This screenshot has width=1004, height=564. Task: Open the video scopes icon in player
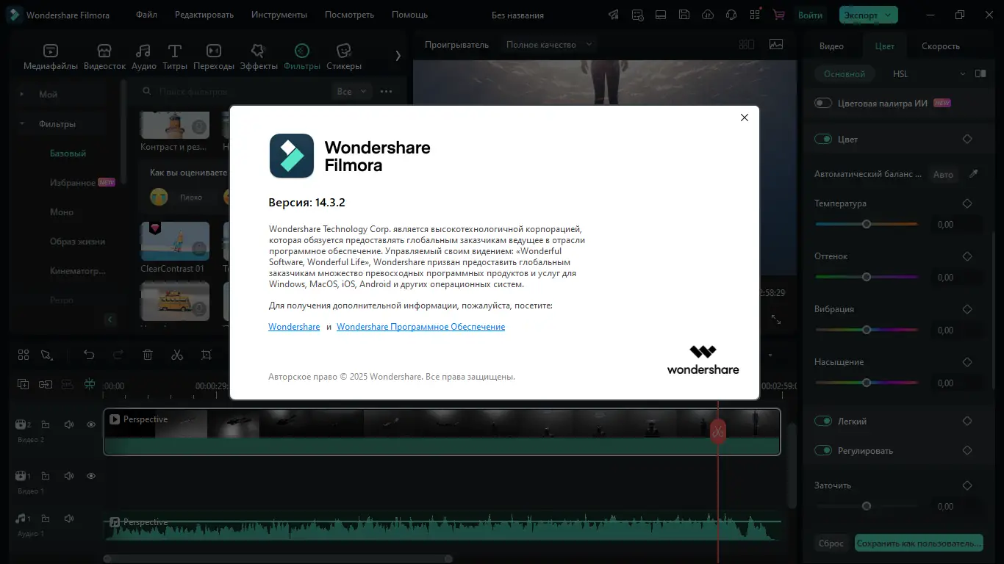776,44
